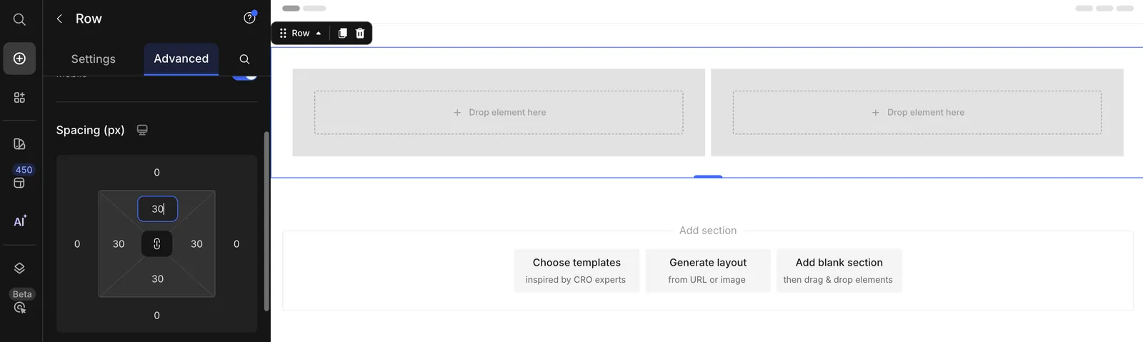This screenshot has width=1143, height=342.
Task: Open the apps grid icon in sidebar
Action: [19, 97]
